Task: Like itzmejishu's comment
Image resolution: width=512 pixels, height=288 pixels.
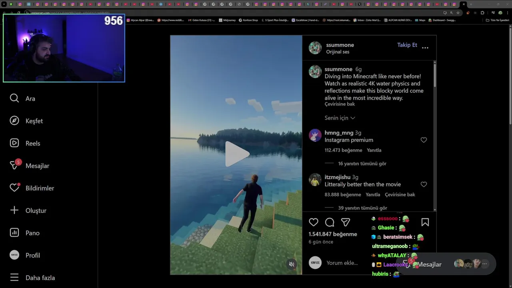Action: [424, 184]
